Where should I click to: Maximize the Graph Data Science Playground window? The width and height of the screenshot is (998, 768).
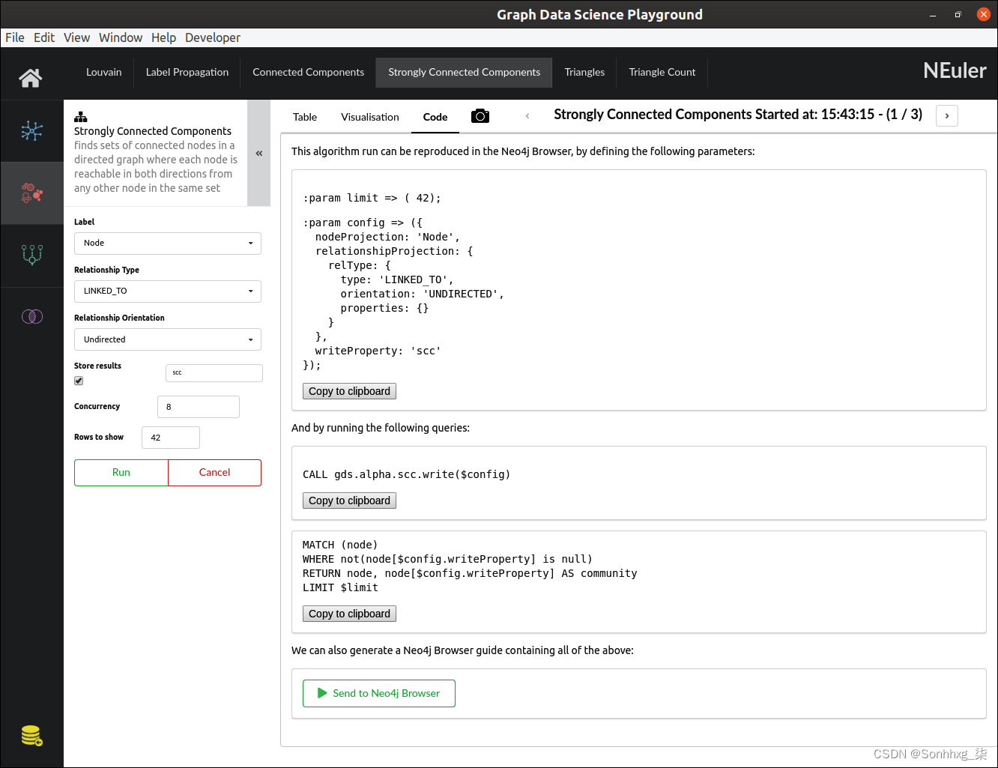coord(958,14)
